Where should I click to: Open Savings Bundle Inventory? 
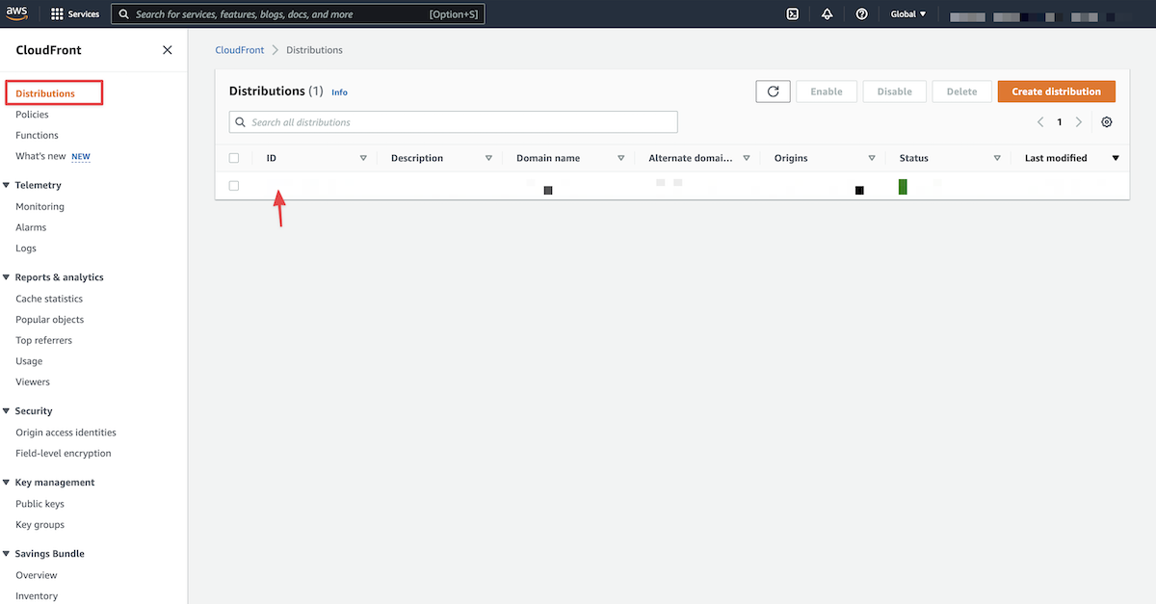[x=37, y=596]
